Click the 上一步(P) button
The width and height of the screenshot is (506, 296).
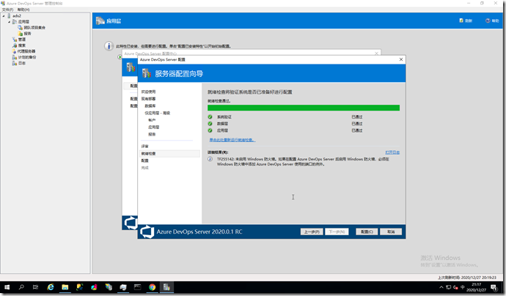click(312, 232)
